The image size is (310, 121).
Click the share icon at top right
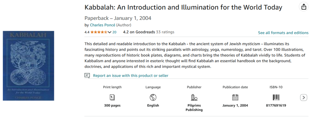303,7
